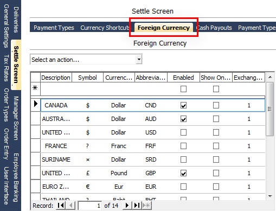Check Enabled box in the new record row
Image resolution: width=276 pixels, height=211 pixels.
point(183,89)
